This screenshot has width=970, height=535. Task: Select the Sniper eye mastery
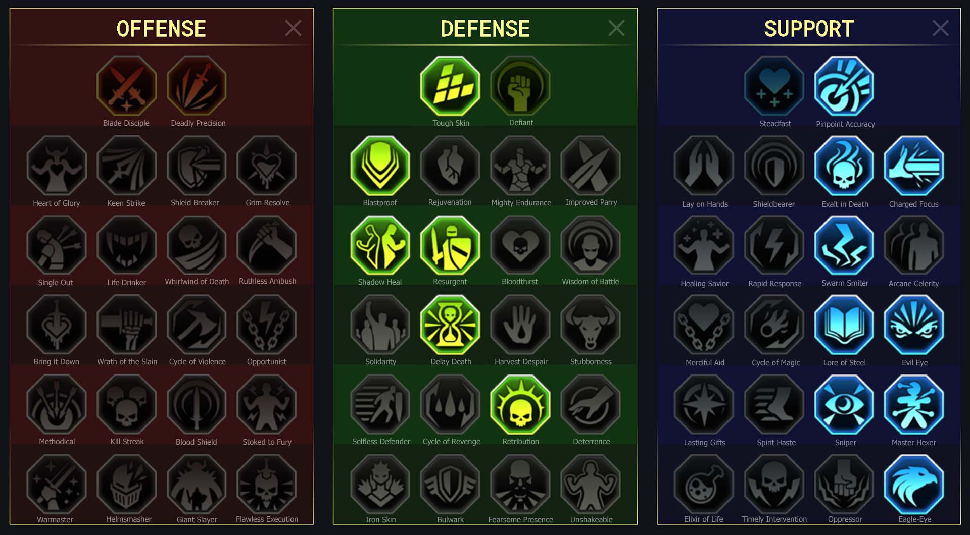point(844,405)
